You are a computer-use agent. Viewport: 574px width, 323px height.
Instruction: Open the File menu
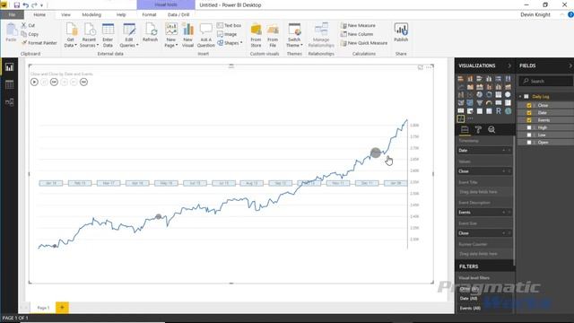12,14
